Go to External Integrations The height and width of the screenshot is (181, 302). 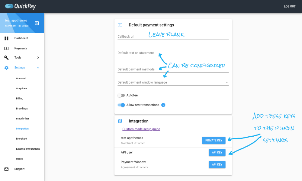(x=28, y=149)
